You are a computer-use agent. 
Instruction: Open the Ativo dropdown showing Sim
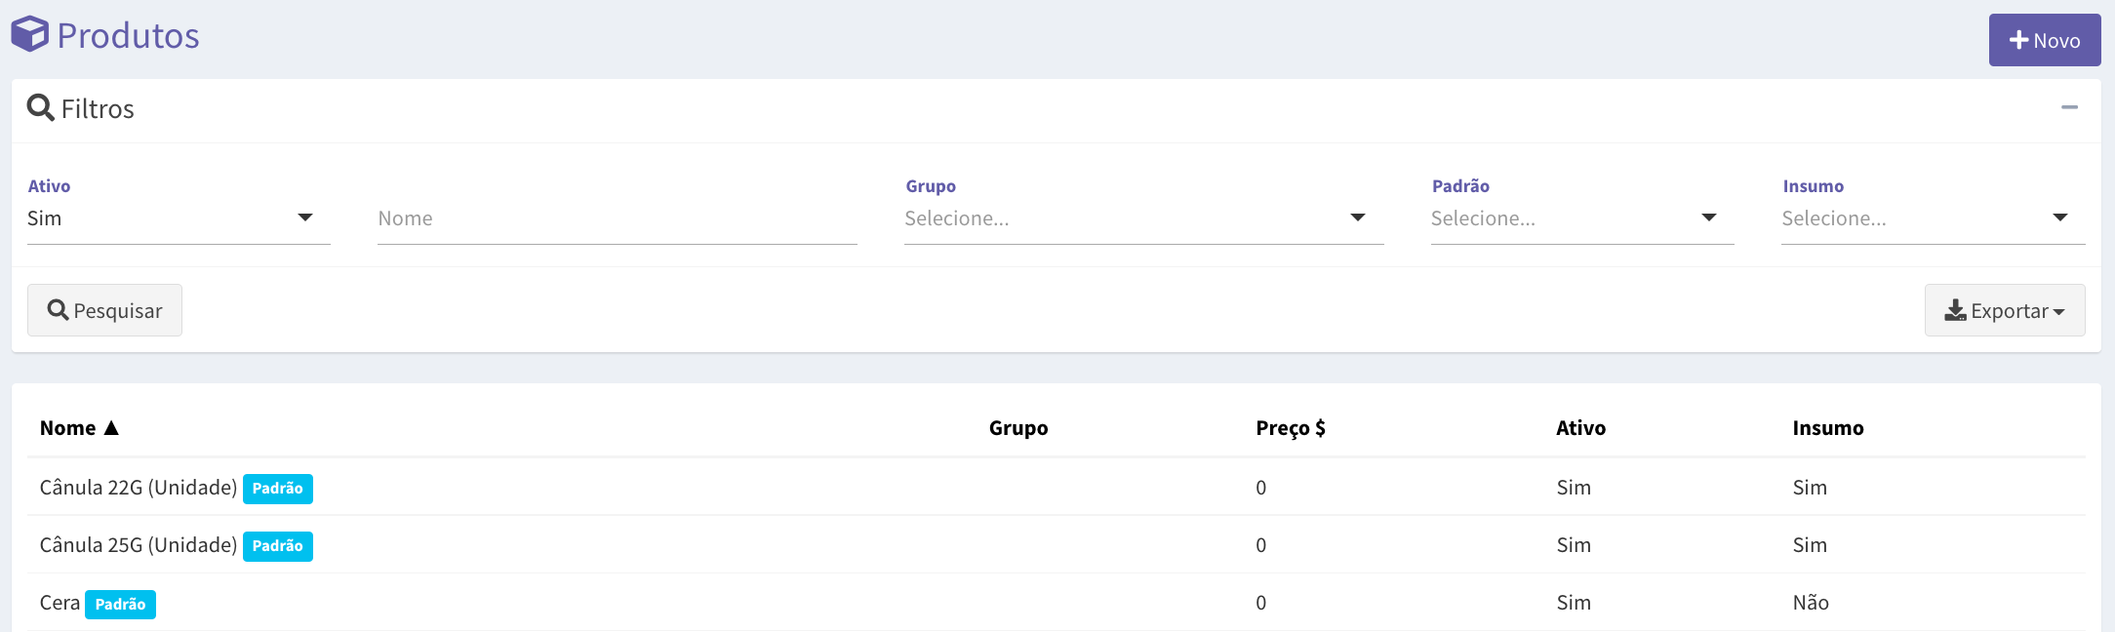point(179,218)
